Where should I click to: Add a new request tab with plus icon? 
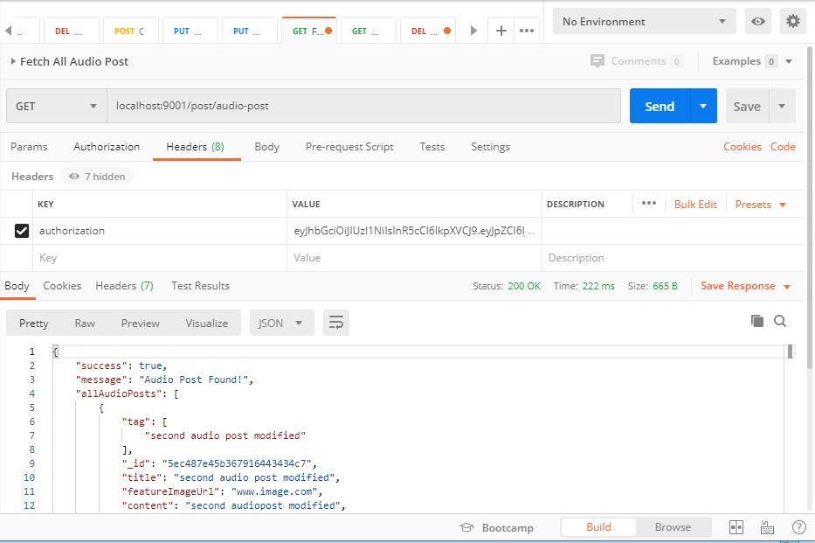[x=501, y=31]
